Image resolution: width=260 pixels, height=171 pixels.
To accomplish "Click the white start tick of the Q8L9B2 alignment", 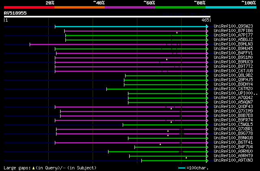I will [x=126, y=76].
